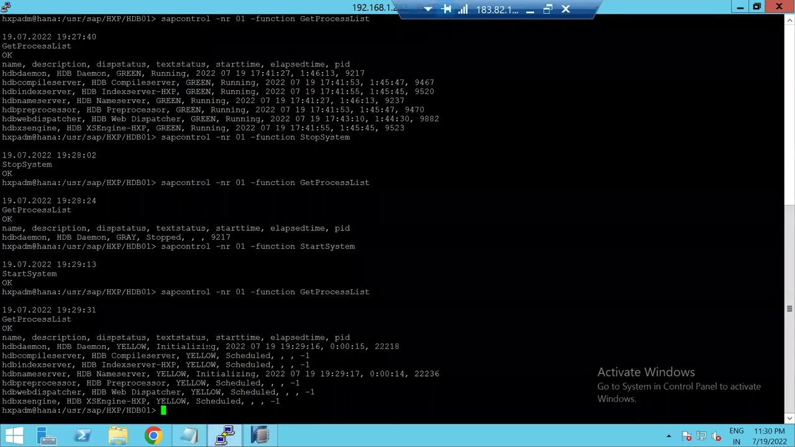Place the cursor at the terminal prompt
Viewport: 795px width, 447px height.
(x=163, y=410)
